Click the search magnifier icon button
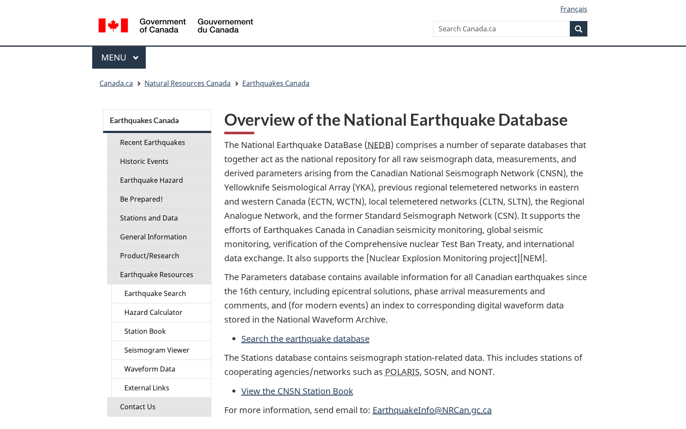Image resolution: width=686 pixels, height=429 pixels. point(578,29)
